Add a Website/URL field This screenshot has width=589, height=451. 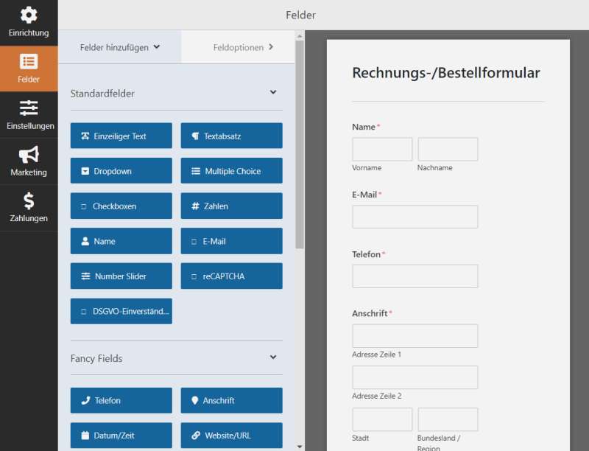[x=231, y=436]
